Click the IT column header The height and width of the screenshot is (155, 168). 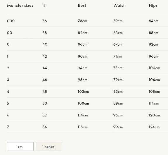click(x=44, y=6)
